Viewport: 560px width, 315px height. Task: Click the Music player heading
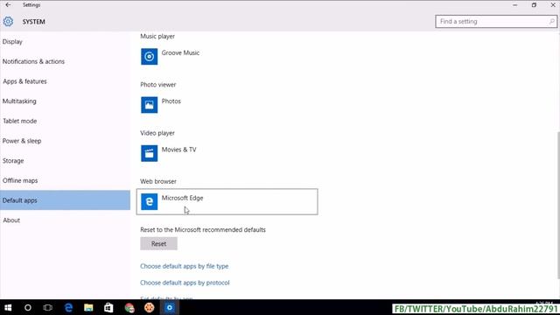pos(157,36)
